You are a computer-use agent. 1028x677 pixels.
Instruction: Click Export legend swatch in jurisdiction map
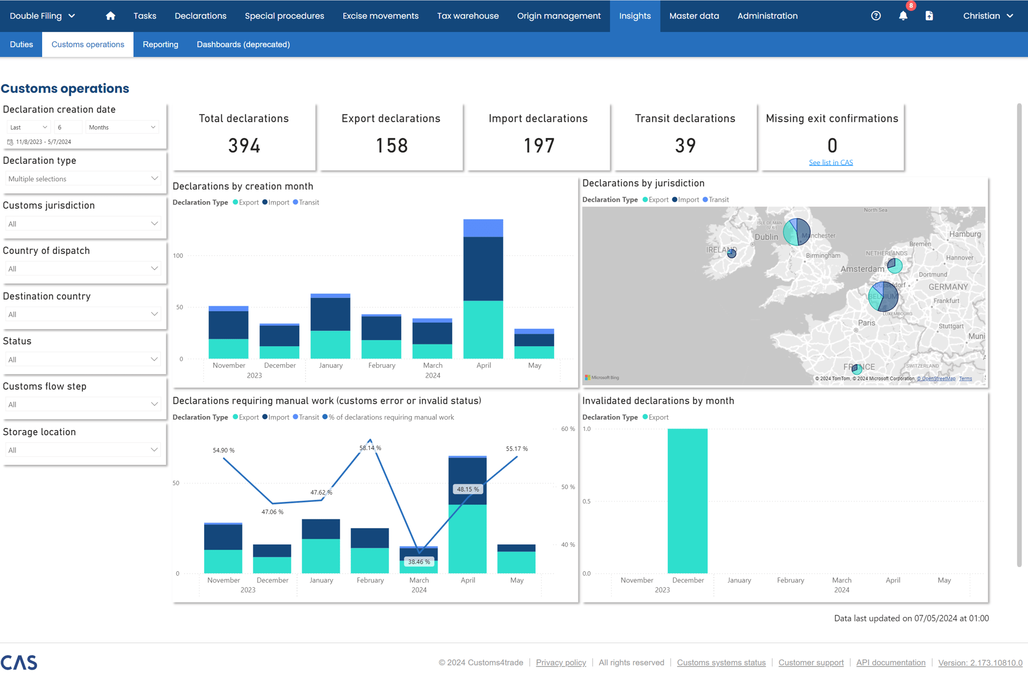tap(645, 199)
